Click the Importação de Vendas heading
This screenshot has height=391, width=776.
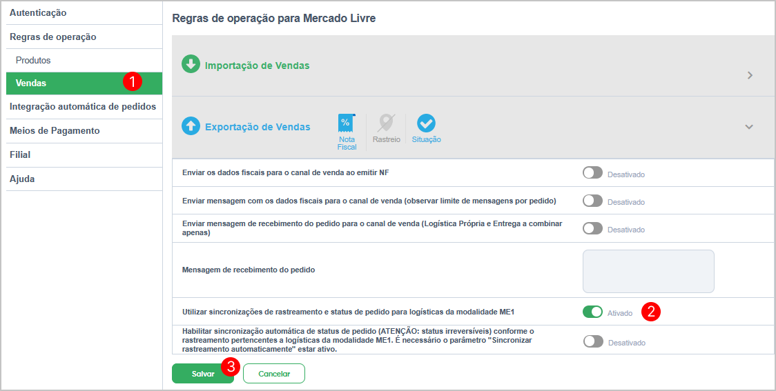(258, 66)
